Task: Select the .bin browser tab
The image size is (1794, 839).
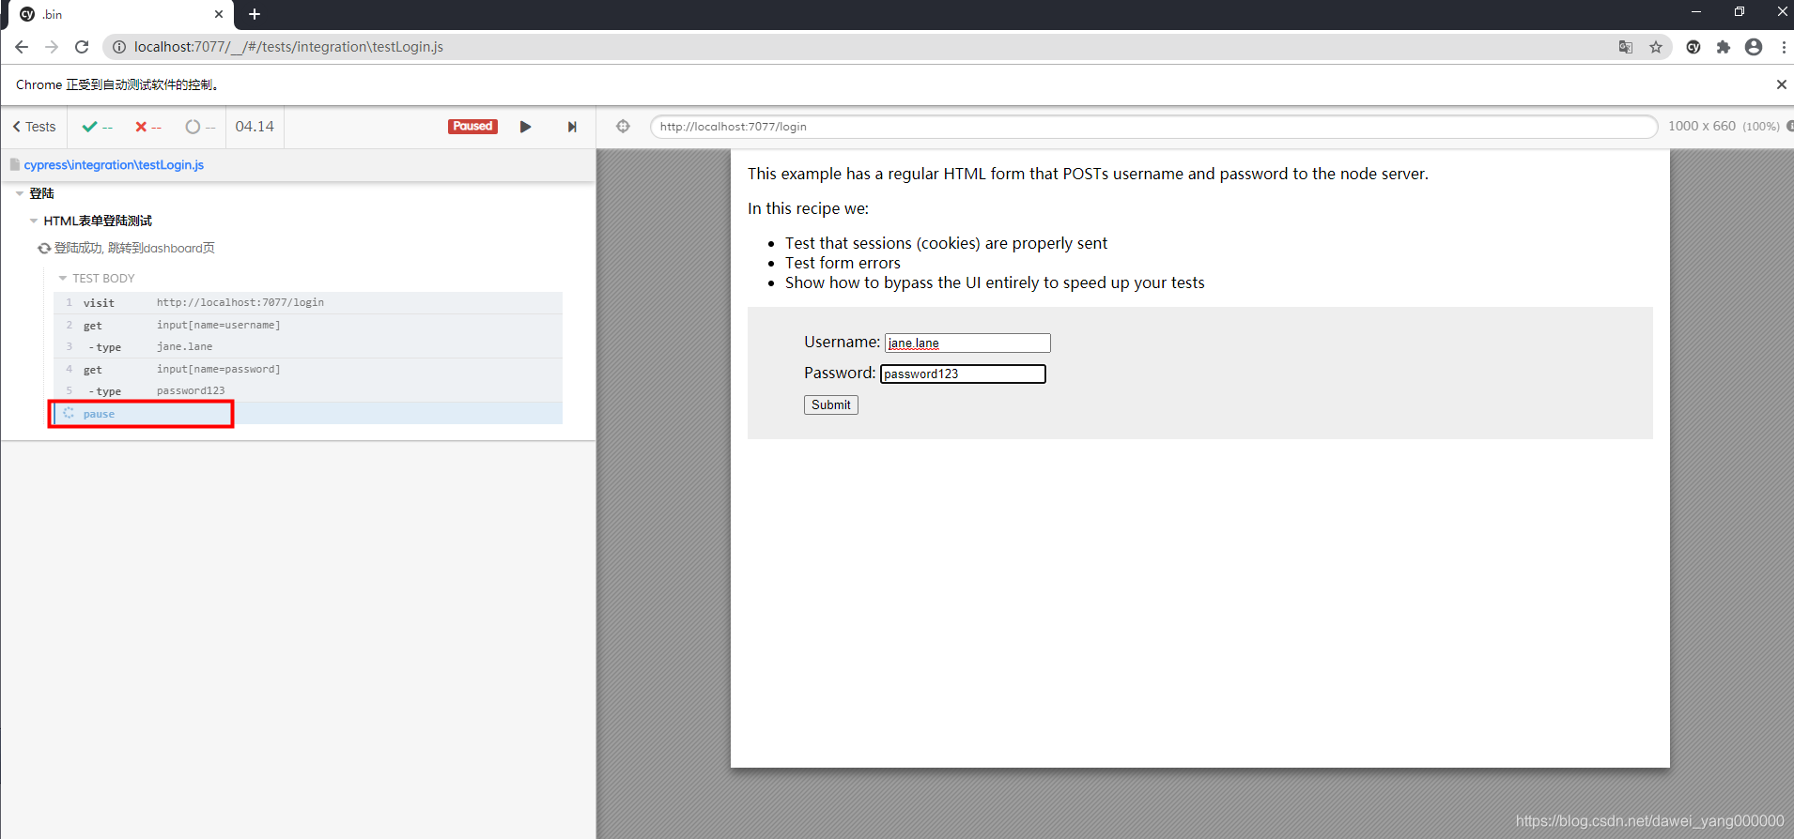Action: click(x=122, y=15)
